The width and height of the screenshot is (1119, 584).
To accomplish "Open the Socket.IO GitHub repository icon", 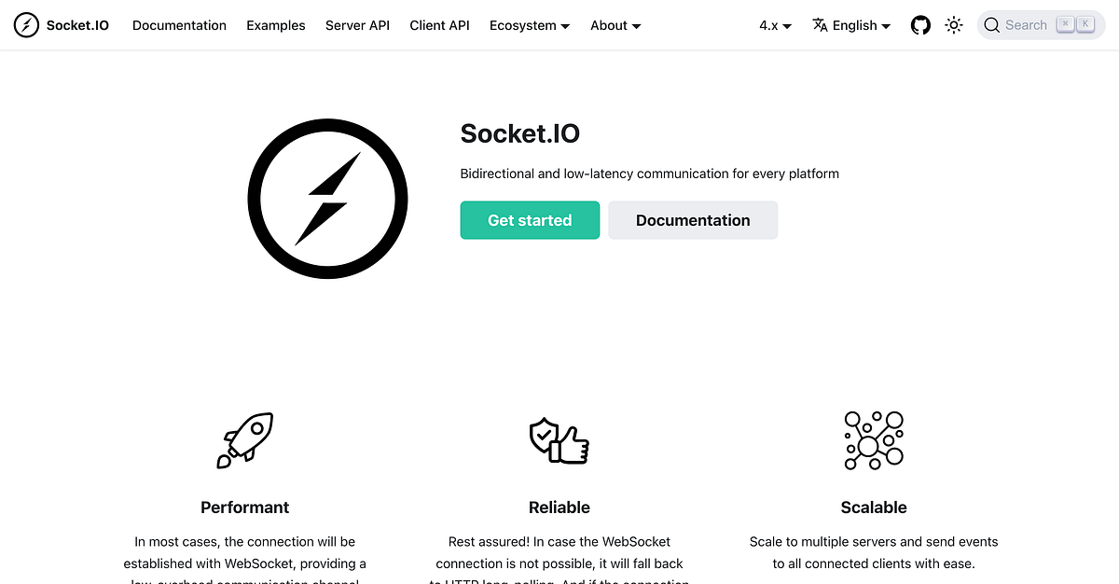I will [920, 25].
